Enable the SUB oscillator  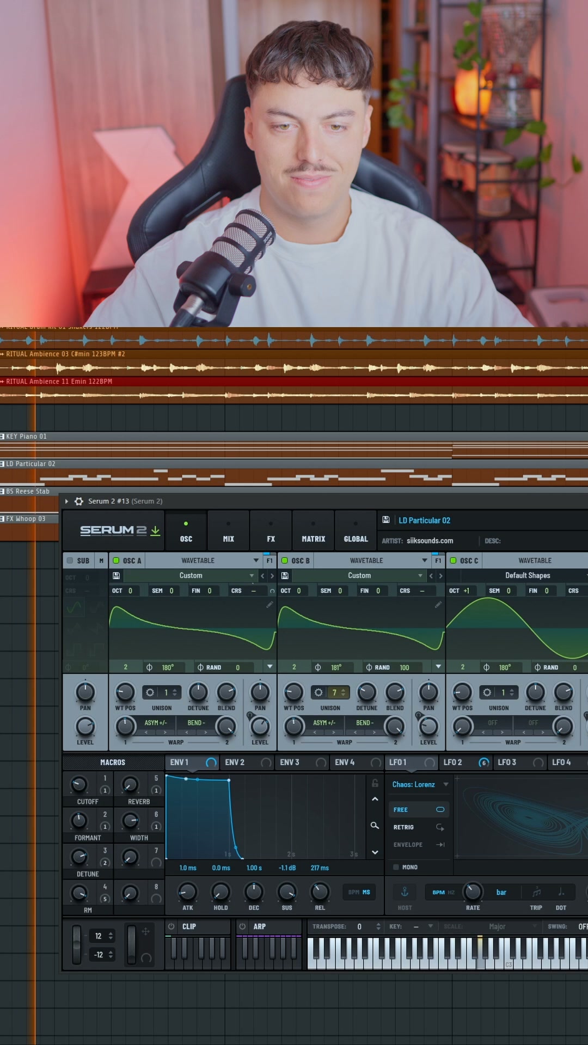[70, 560]
